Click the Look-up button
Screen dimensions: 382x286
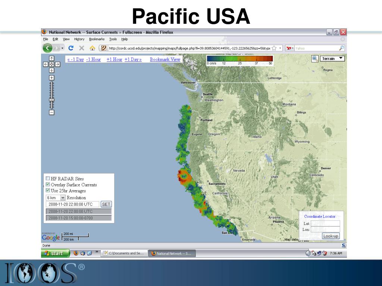331,236
